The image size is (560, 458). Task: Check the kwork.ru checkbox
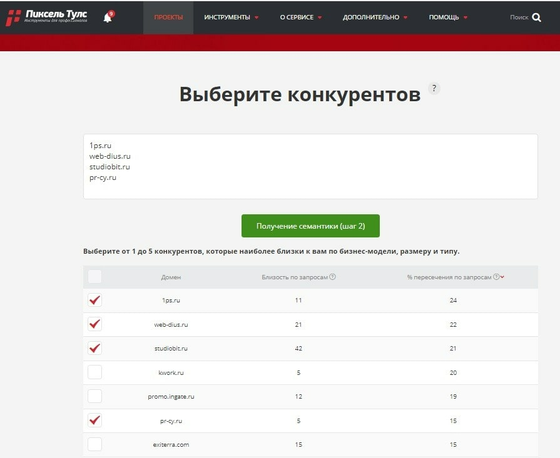(x=94, y=372)
